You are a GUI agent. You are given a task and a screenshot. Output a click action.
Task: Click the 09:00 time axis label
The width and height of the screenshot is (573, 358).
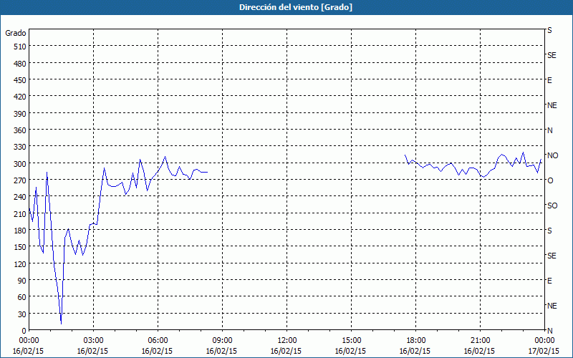(222, 341)
